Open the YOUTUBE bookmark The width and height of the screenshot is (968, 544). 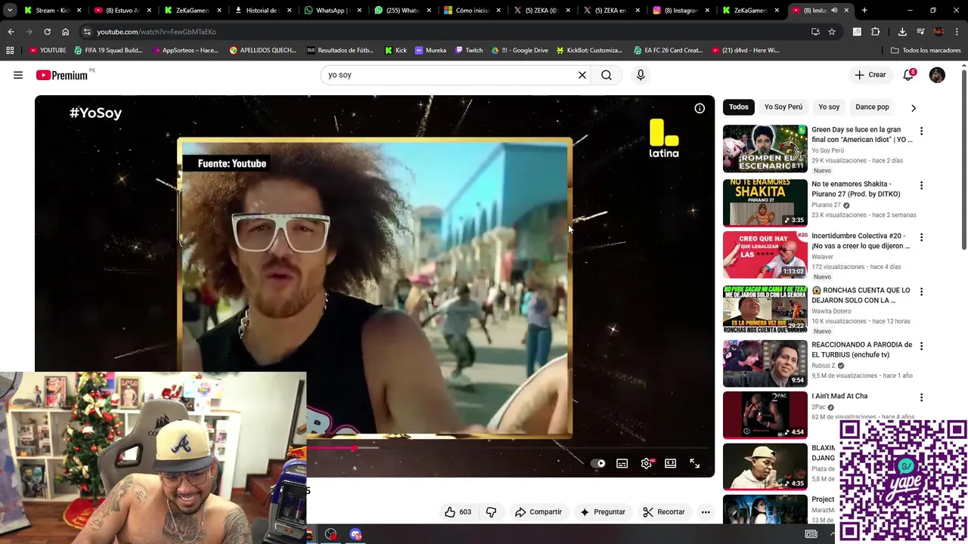click(48, 51)
